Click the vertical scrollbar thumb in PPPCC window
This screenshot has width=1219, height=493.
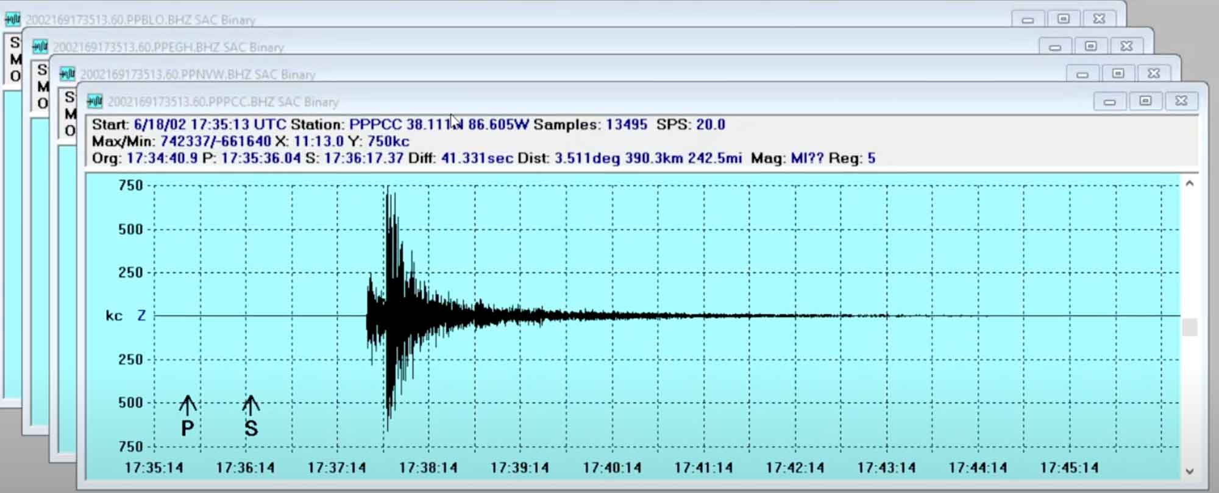point(1190,327)
